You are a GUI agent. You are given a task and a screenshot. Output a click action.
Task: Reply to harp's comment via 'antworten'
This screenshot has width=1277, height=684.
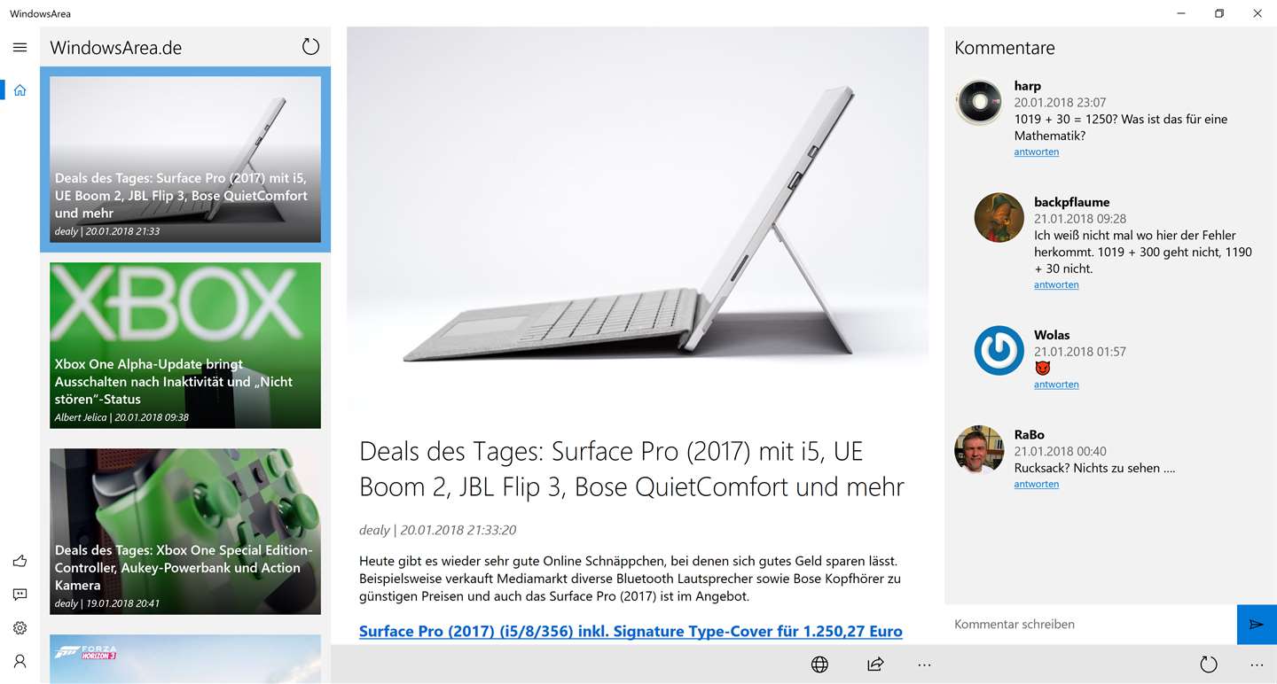pos(1037,152)
